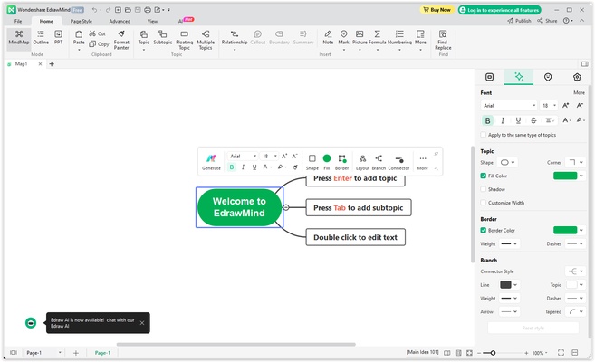
Task: Uncheck Fill Color checkbox
Action: (484, 176)
